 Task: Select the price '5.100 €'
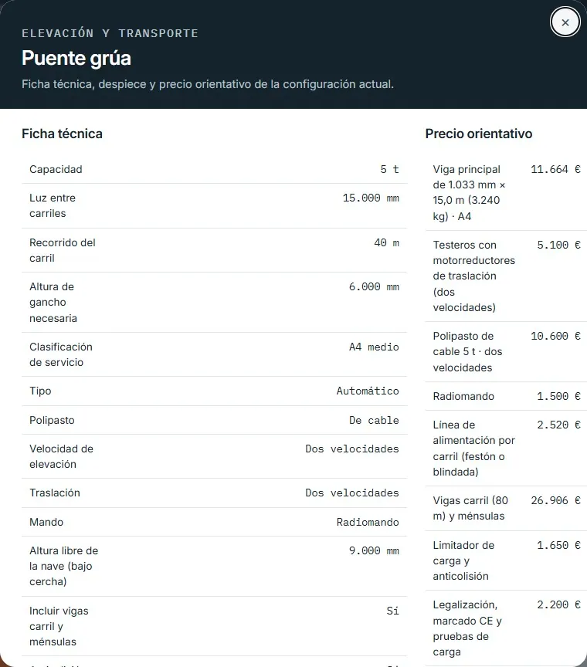click(x=558, y=245)
